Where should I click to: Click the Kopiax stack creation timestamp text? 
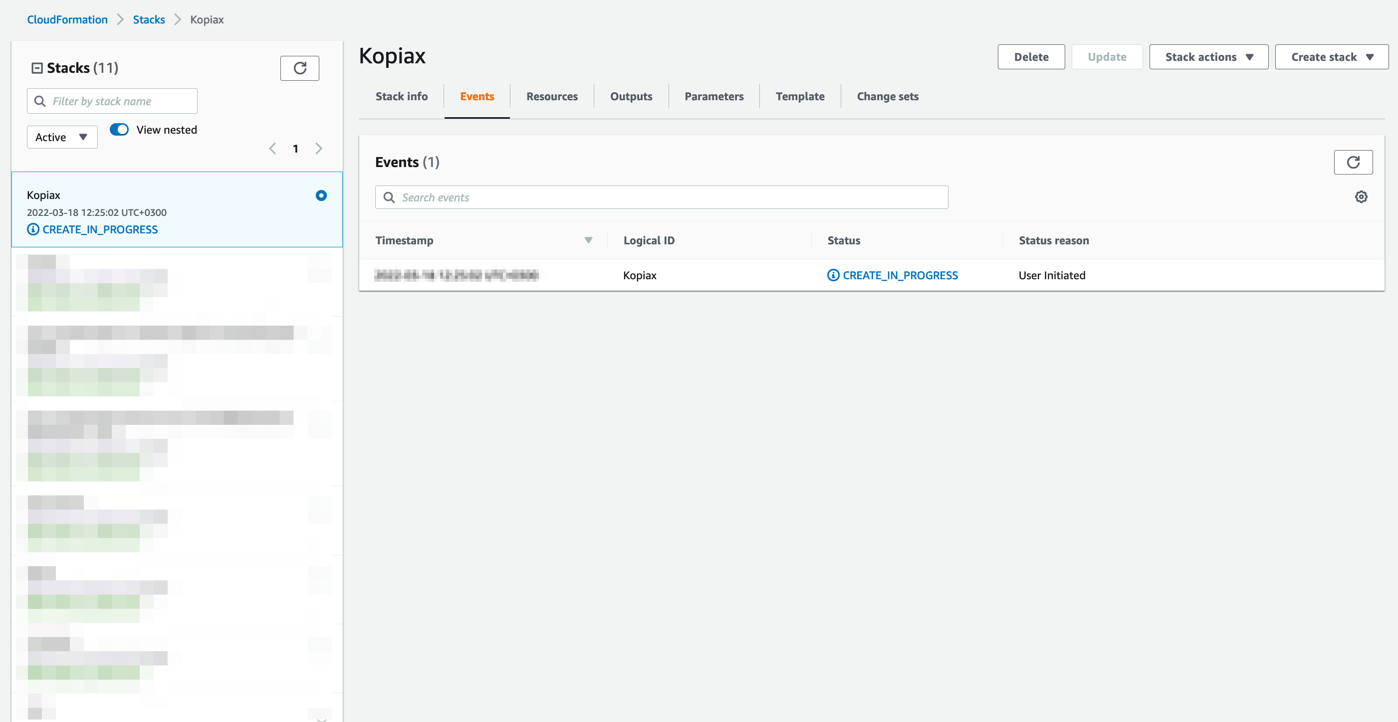click(97, 212)
